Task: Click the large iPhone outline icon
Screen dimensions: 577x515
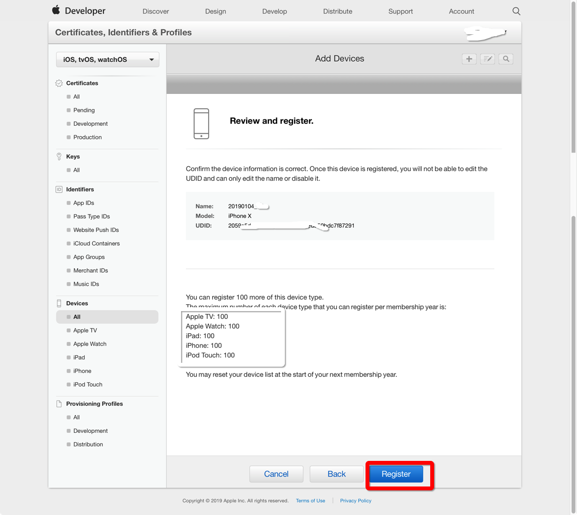Action: point(201,124)
